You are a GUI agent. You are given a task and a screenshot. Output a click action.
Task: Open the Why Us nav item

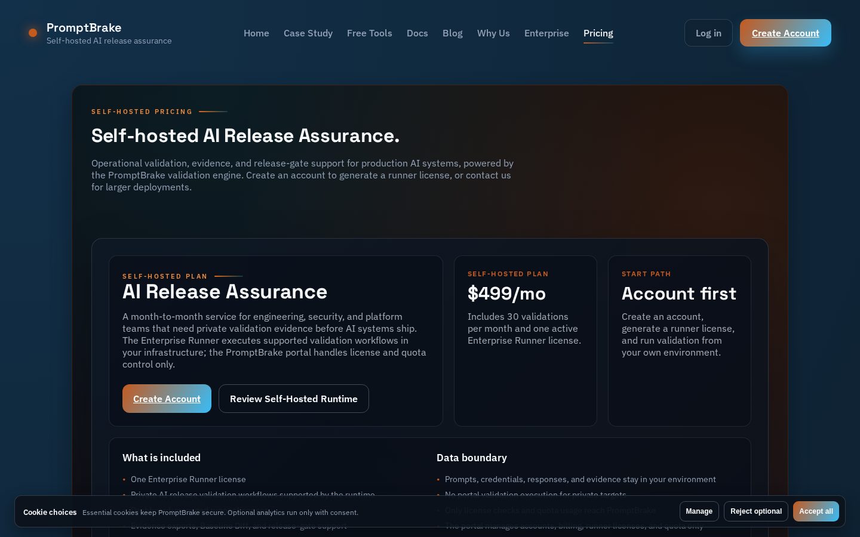(x=493, y=33)
